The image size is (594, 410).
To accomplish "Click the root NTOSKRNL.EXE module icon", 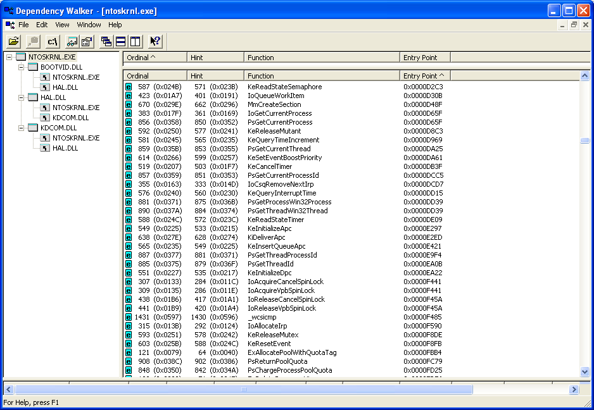I will tap(21, 57).
